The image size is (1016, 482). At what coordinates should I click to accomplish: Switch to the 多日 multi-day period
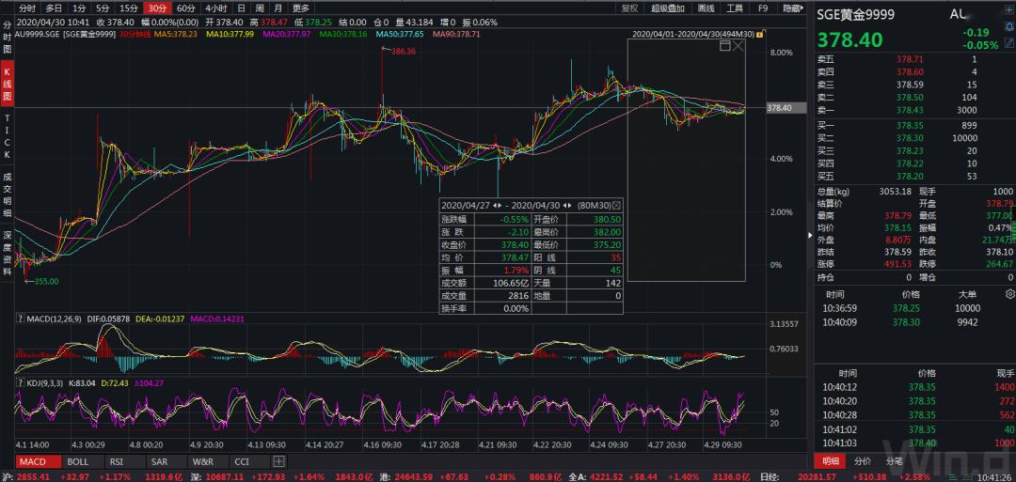point(54,8)
